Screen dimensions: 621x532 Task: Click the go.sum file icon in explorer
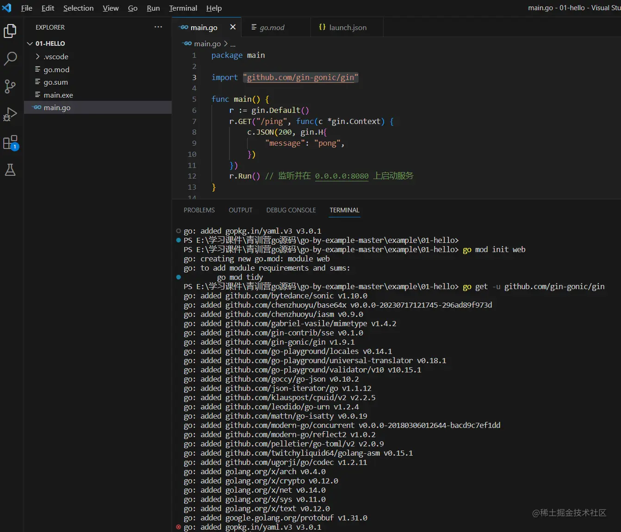(x=38, y=82)
